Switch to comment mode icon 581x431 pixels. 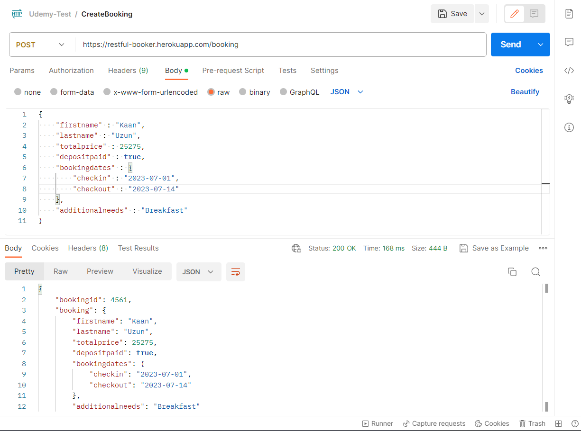click(534, 14)
